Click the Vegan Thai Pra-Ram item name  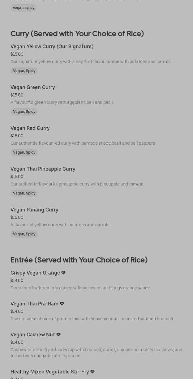click(x=34, y=304)
